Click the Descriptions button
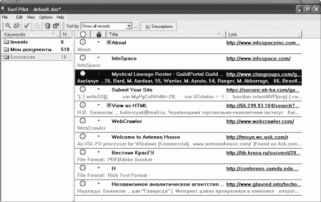Image resolution: width=321 pixels, height=202 pixels. point(159,26)
